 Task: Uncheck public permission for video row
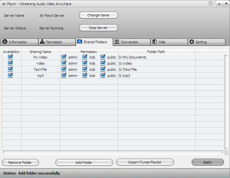point(103,63)
